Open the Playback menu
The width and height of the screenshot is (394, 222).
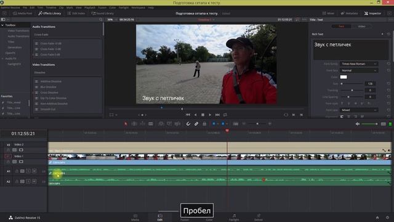pos(90,7)
